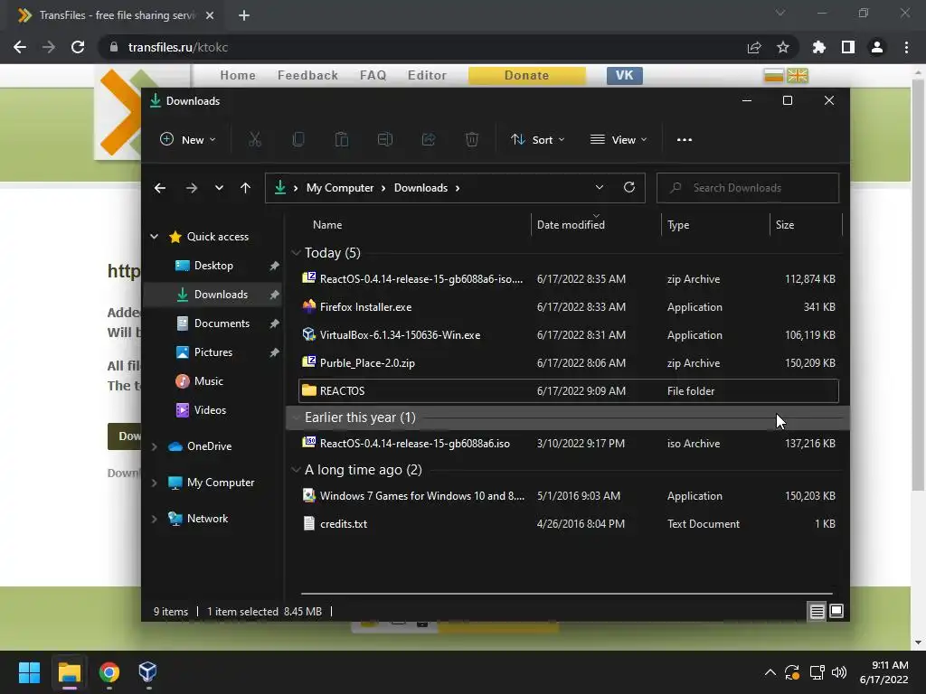The image size is (926, 694).
Task: Reload the TransFiles page in Chrome
Action: coord(78,47)
